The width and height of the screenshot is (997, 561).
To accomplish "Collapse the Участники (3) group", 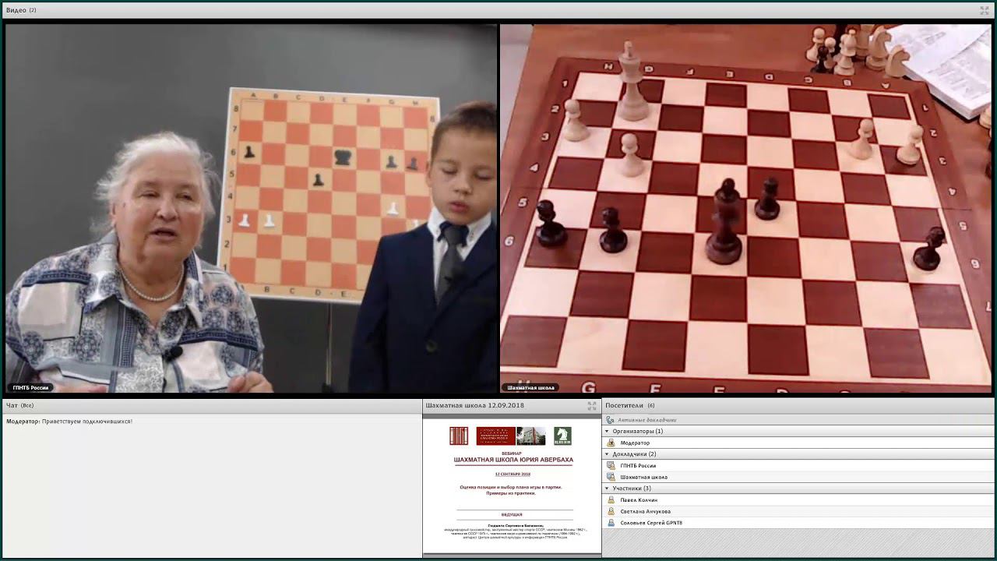I will (608, 488).
